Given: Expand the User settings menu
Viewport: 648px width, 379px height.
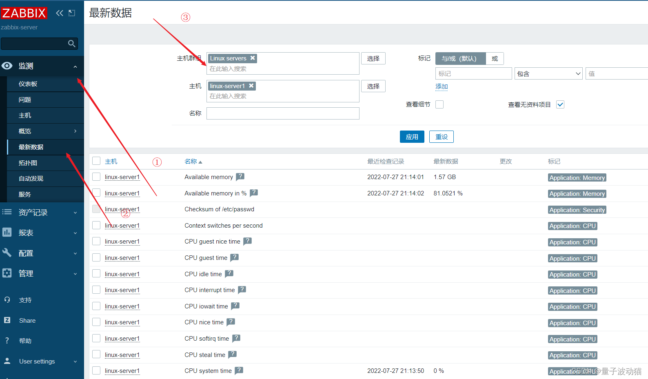Looking at the screenshot, I should tap(75, 361).
